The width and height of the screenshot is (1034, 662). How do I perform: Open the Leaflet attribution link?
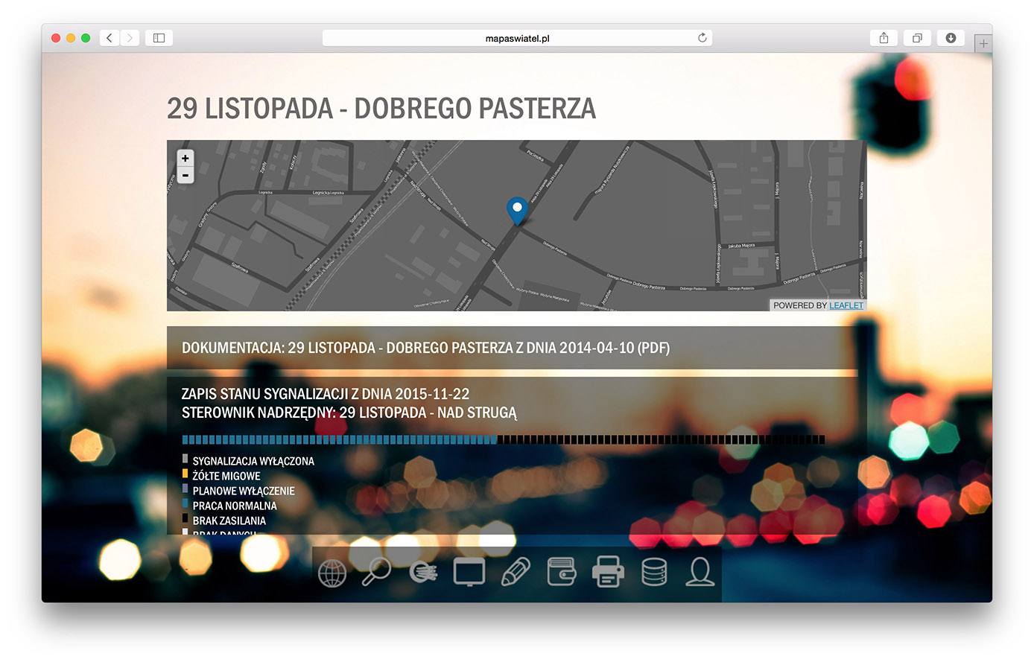(x=846, y=305)
